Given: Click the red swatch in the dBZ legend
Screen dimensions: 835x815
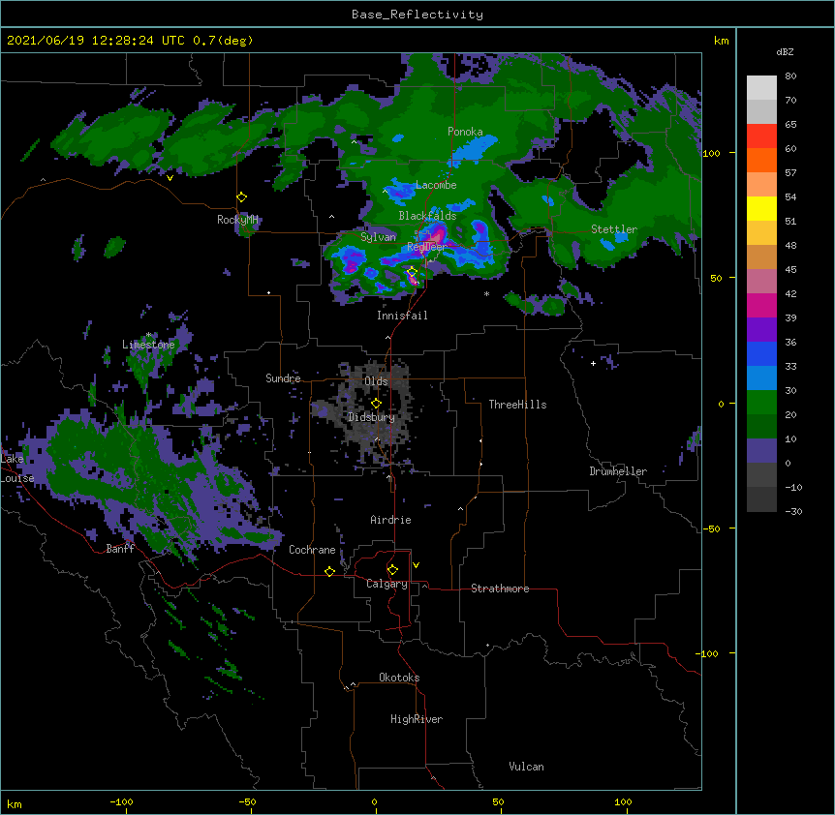Looking at the screenshot, I should click(761, 136).
